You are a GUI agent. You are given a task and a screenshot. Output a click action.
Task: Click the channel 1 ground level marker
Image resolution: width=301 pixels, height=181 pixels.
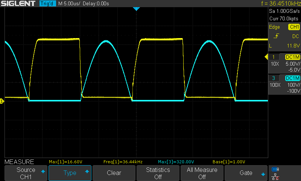2,101
